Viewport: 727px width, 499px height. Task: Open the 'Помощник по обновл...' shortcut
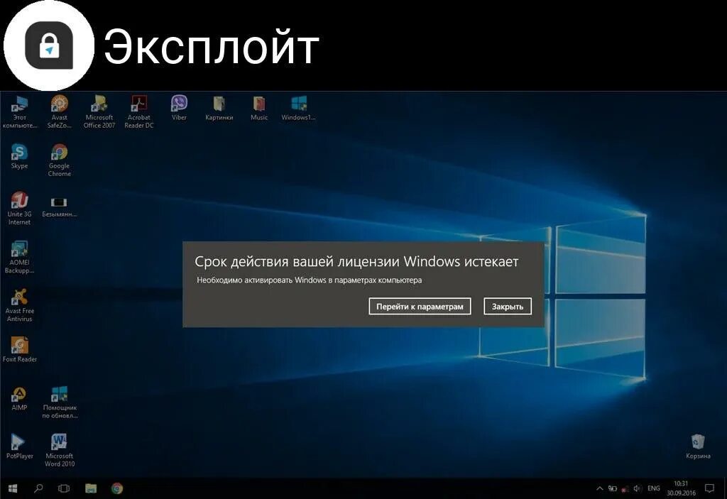[60, 402]
